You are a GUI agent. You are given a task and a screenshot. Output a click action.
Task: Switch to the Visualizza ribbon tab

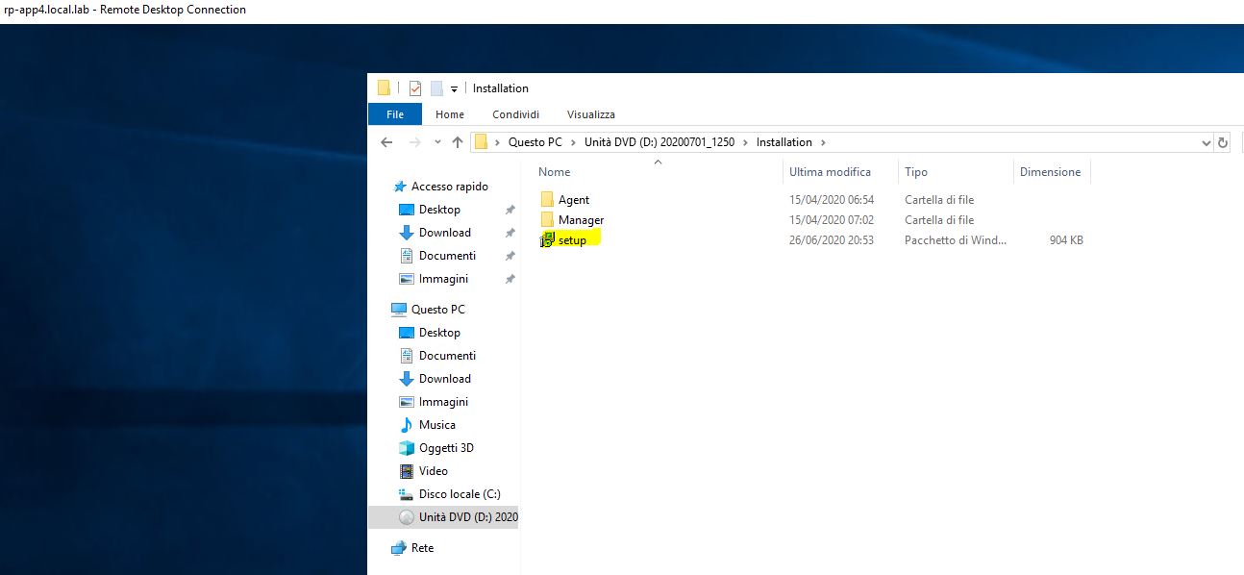point(591,114)
